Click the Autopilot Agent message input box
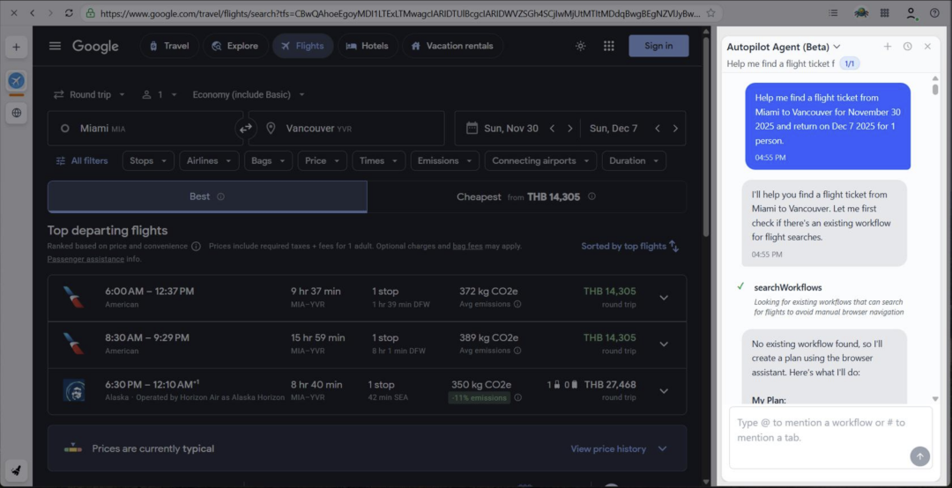952x488 pixels. pos(830,438)
